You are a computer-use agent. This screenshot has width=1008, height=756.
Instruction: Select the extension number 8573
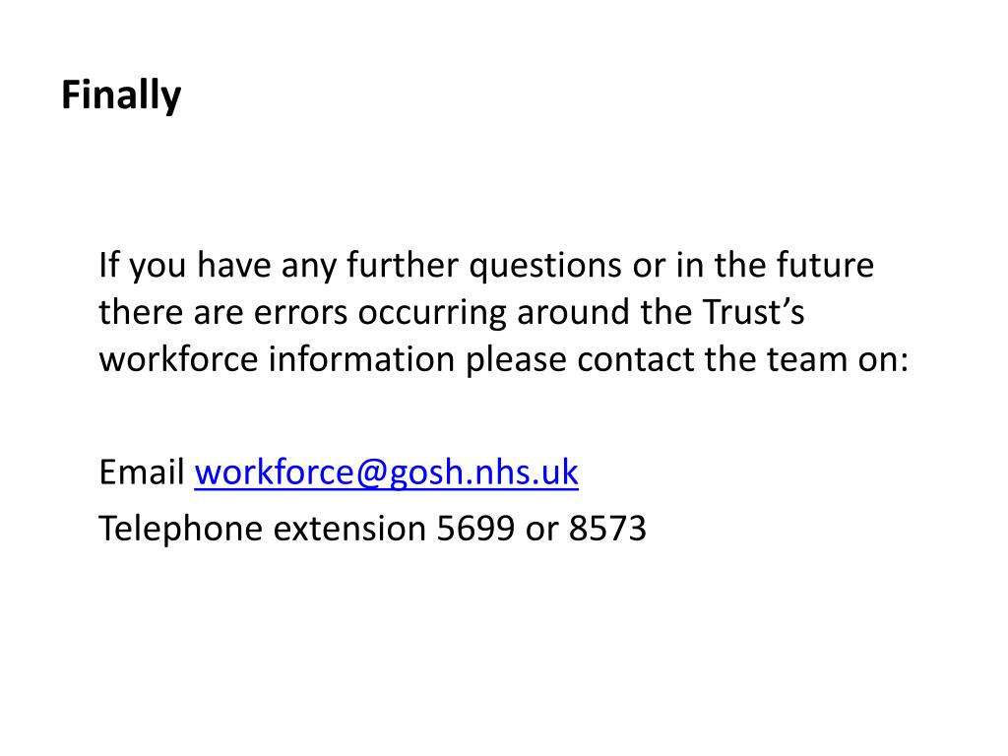(607, 529)
